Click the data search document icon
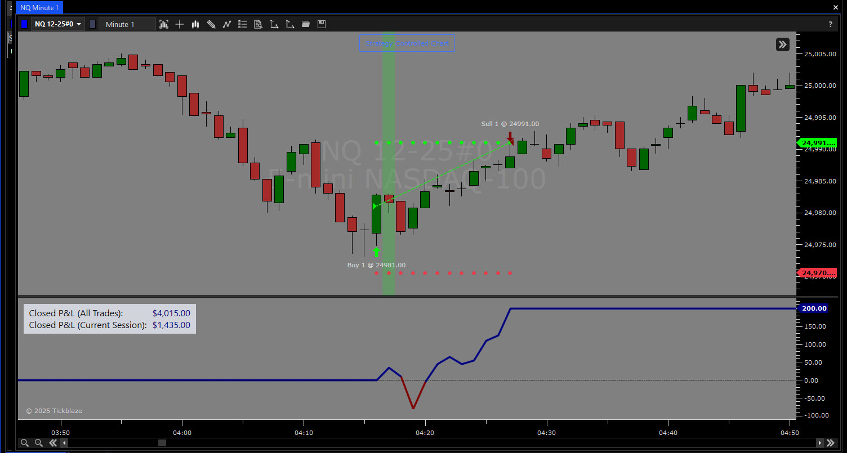Image resolution: width=847 pixels, height=453 pixels. [x=258, y=24]
